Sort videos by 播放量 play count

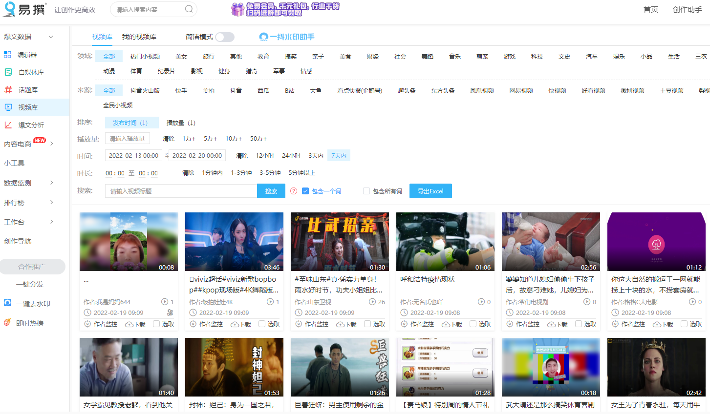pos(180,123)
